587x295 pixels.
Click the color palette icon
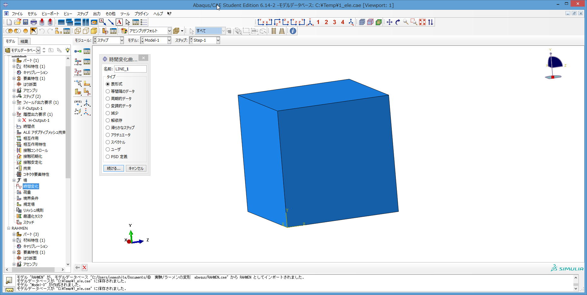pos(124,31)
